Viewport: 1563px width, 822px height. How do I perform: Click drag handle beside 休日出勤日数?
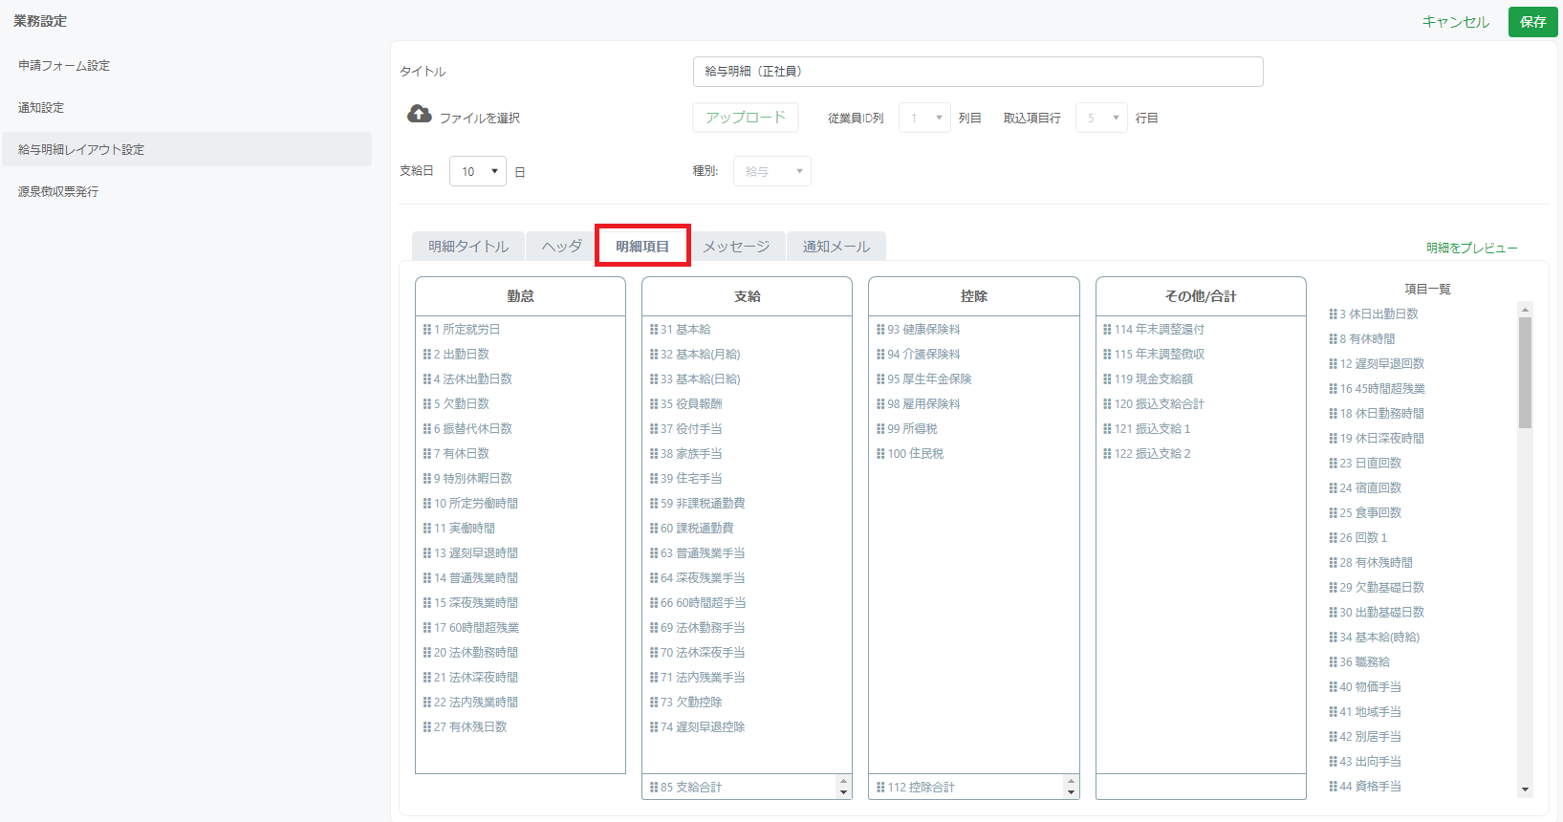coord(1333,314)
